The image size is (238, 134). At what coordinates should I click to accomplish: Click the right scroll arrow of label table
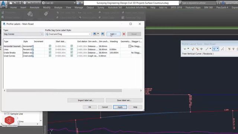141,90
